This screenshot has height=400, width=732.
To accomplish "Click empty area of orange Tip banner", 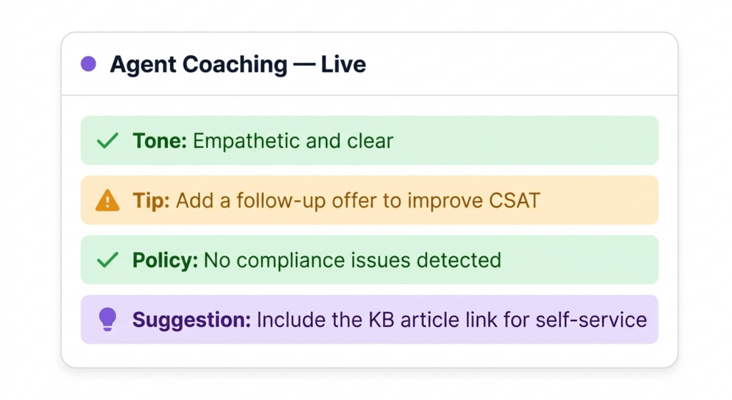I will pyautogui.click(x=608, y=200).
